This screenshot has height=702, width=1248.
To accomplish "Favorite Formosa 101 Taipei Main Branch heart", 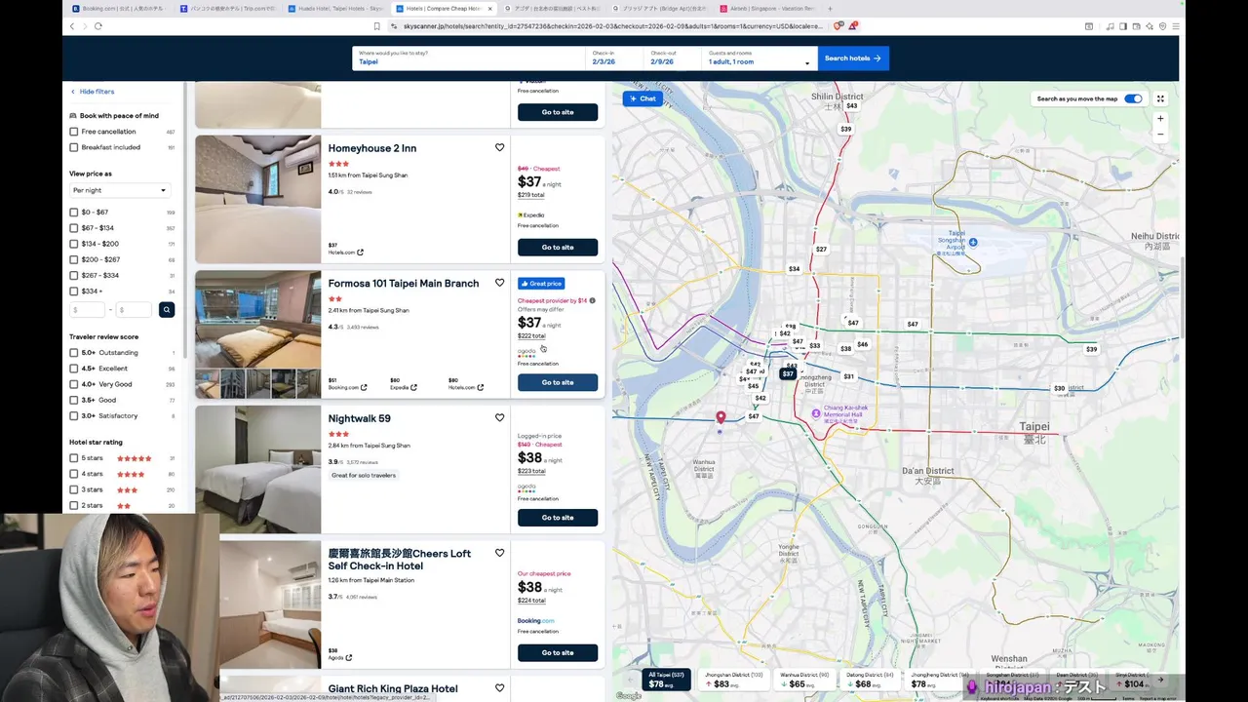I will (x=499, y=283).
